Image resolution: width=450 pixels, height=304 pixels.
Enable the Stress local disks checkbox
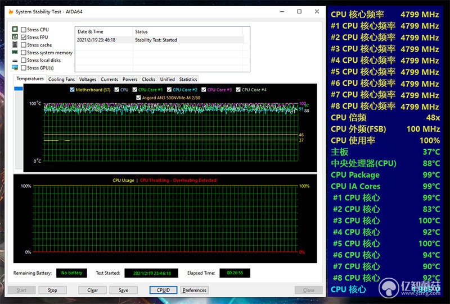(24, 60)
